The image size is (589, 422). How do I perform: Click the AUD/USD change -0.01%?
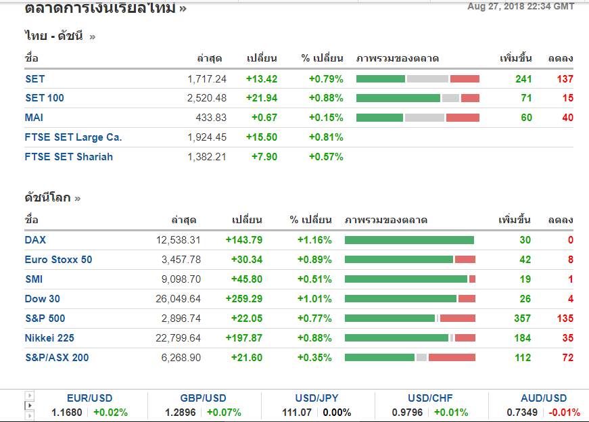[x=565, y=413]
